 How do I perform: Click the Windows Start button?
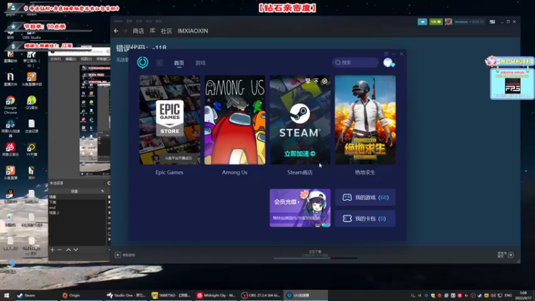pos(7,295)
